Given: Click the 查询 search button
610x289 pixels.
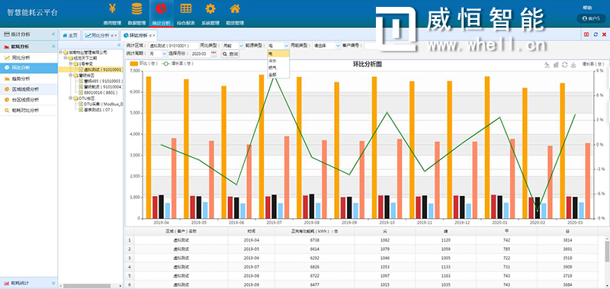Looking at the screenshot, I should pyautogui.click(x=230, y=54).
